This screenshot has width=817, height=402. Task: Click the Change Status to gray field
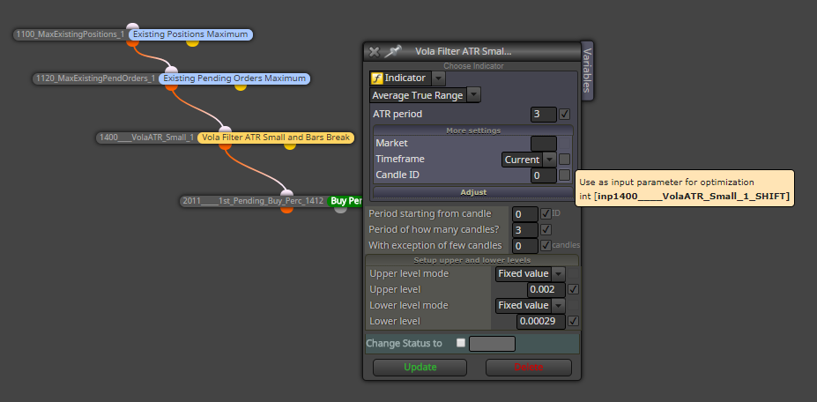(492, 344)
